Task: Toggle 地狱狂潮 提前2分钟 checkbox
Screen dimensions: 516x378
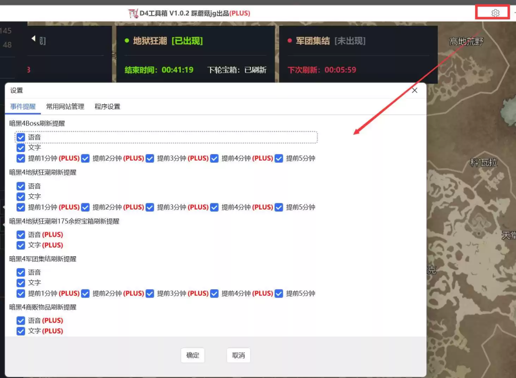Action: tap(85, 207)
